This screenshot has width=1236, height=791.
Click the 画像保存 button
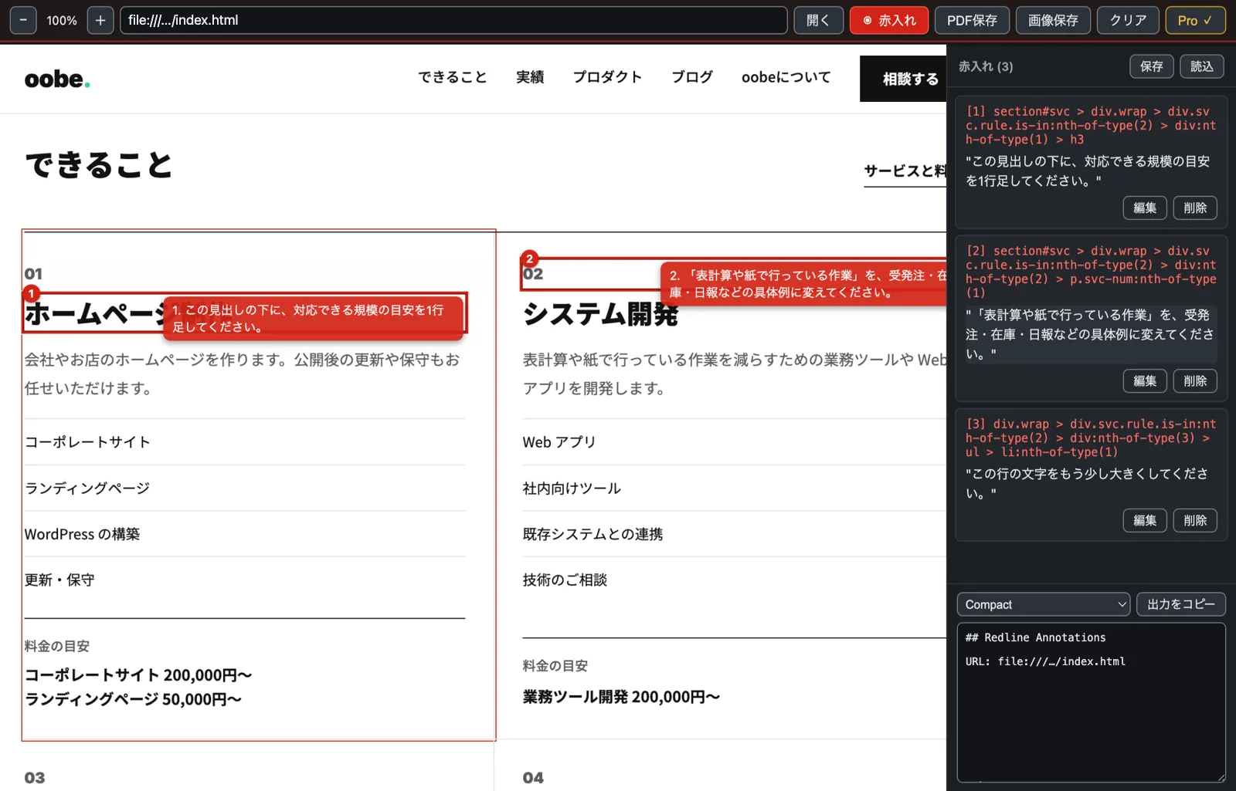tap(1053, 20)
